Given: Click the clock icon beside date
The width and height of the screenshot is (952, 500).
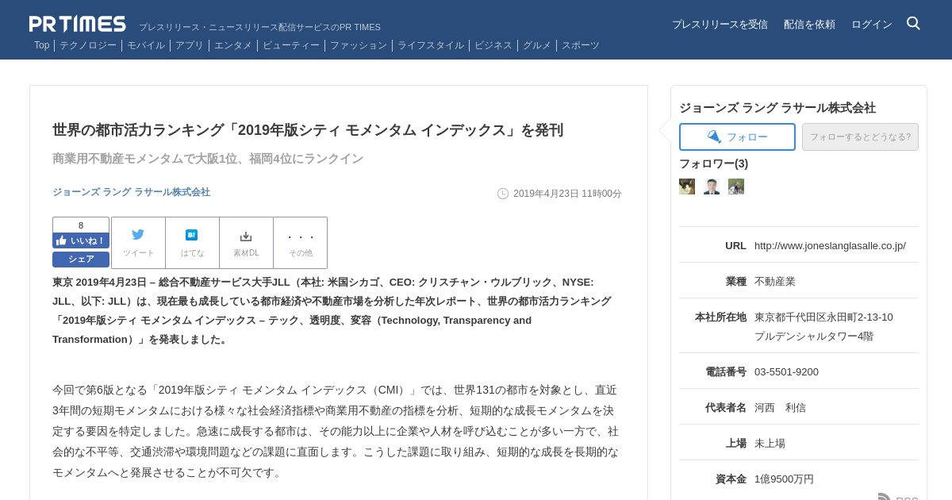Looking at the screenshot, I should point(503,194).
